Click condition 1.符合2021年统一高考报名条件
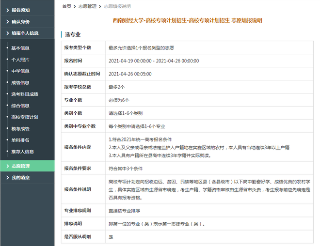Screen dimensions: 320x246 click(x=140, y=139)
